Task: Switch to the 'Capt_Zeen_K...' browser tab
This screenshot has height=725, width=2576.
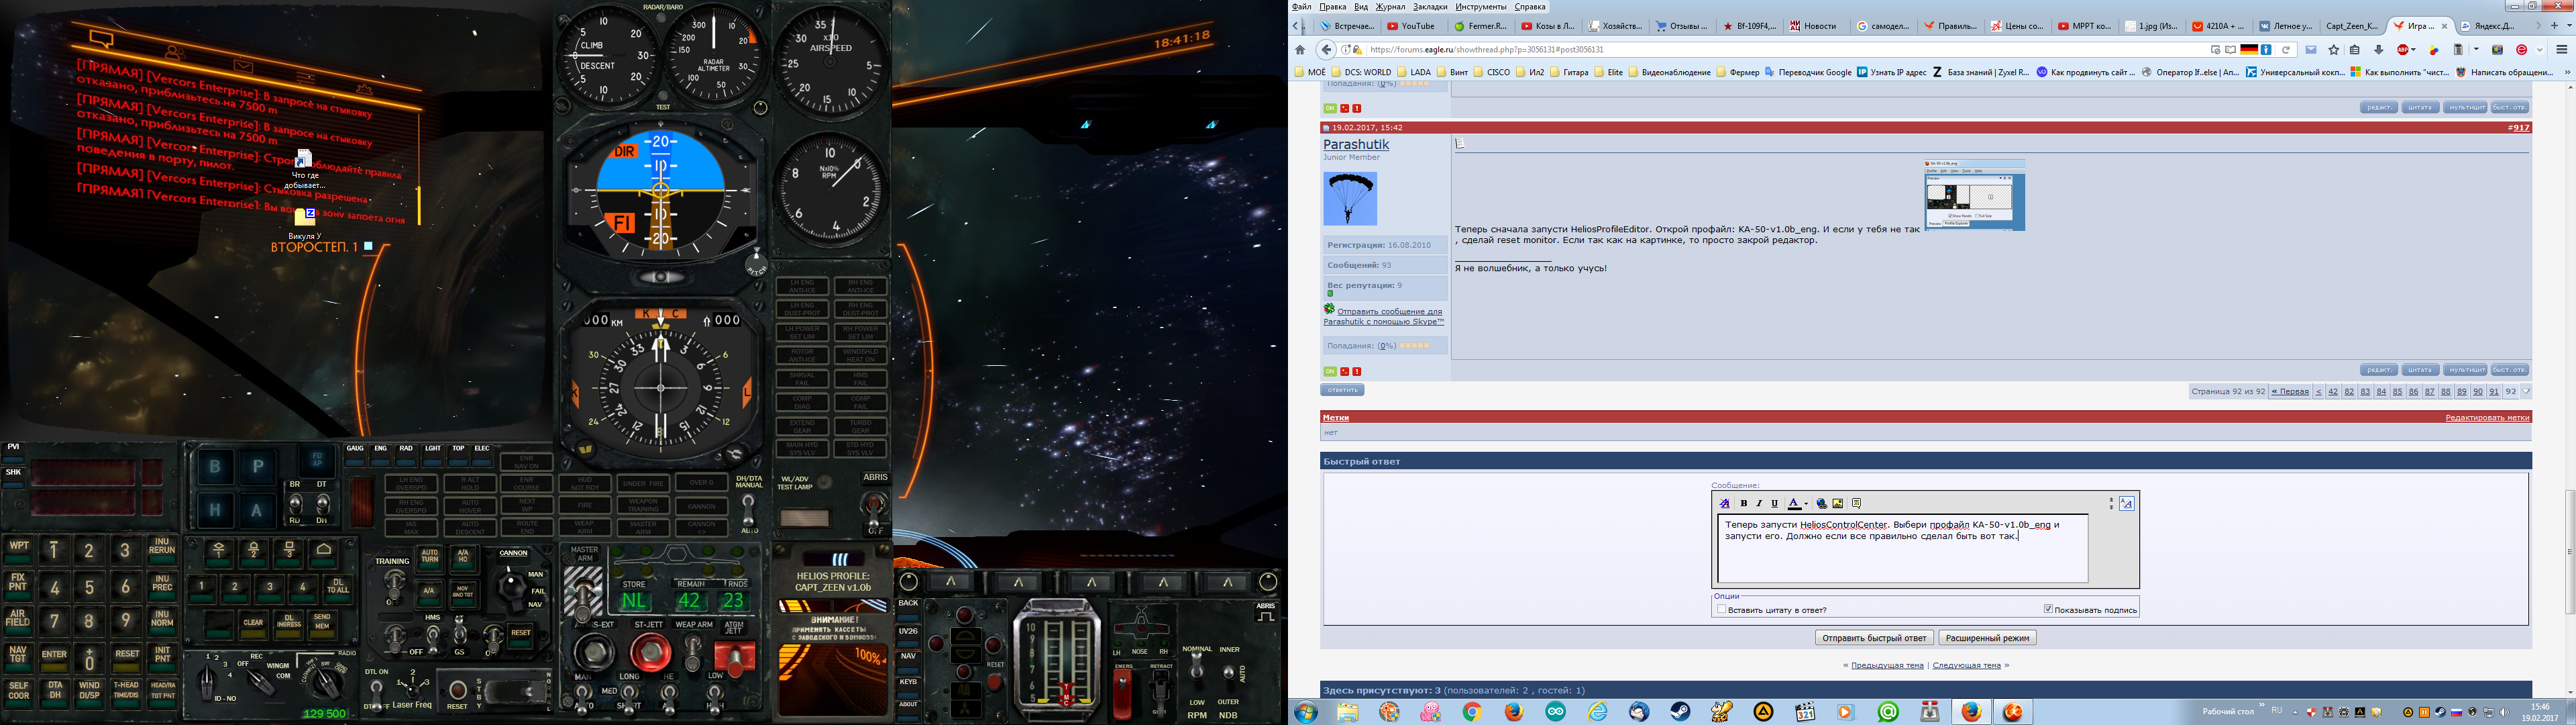Action: [2353, 26]
